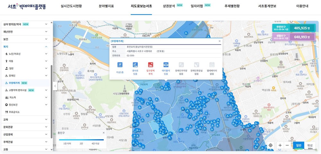
Task: Open the 서초통계연보 top menu
Action: [267, 6]
